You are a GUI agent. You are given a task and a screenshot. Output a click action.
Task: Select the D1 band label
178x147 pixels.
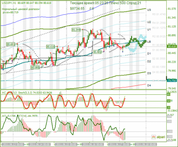click(x=149, y=54)
